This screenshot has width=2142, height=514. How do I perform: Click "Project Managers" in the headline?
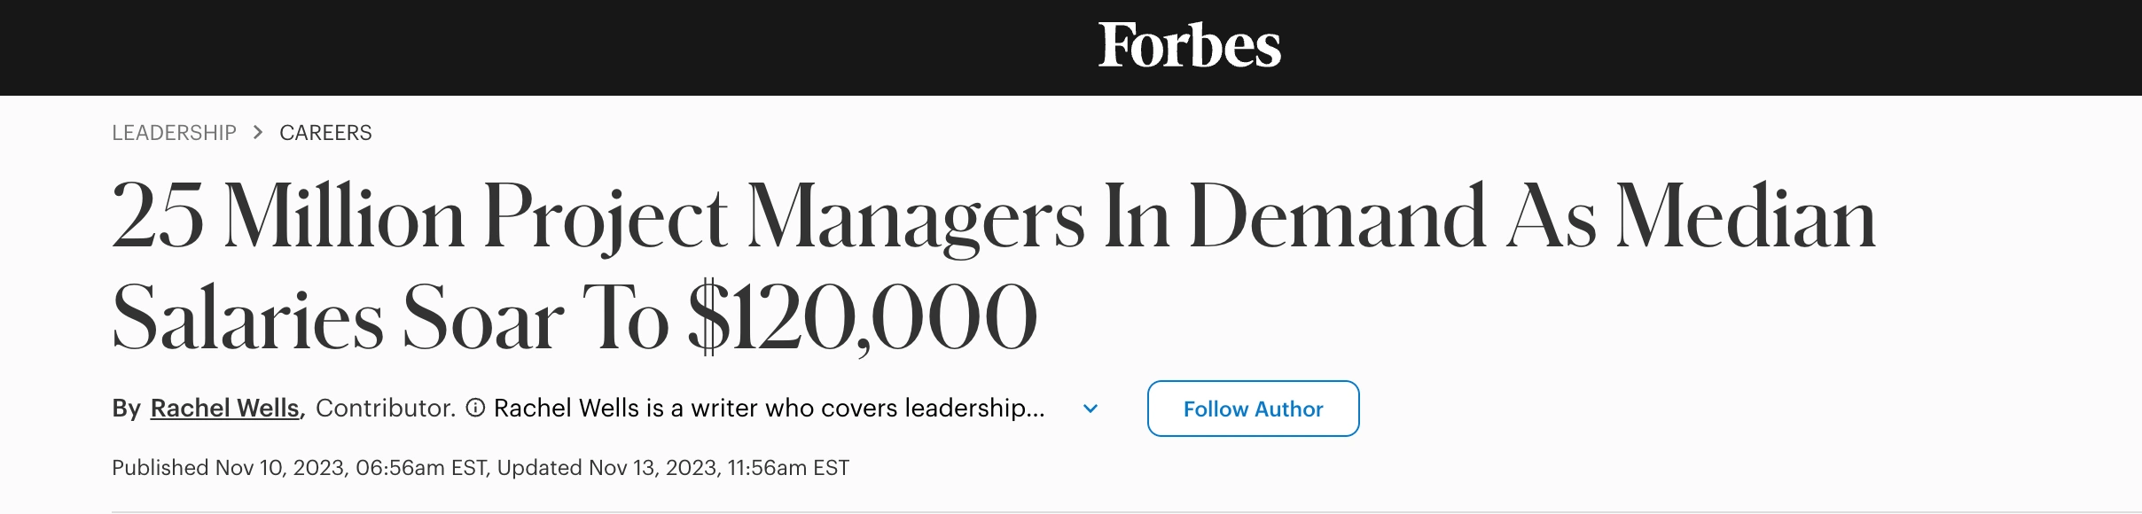pos(784,217)
